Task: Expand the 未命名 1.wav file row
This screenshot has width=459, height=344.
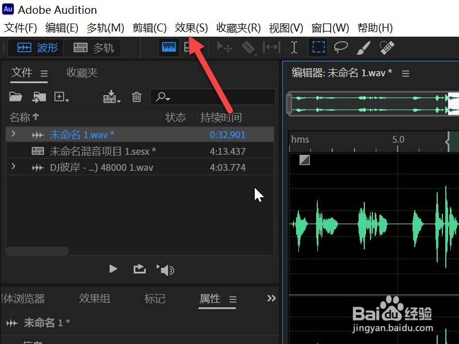Action: [x=13, y=134]
